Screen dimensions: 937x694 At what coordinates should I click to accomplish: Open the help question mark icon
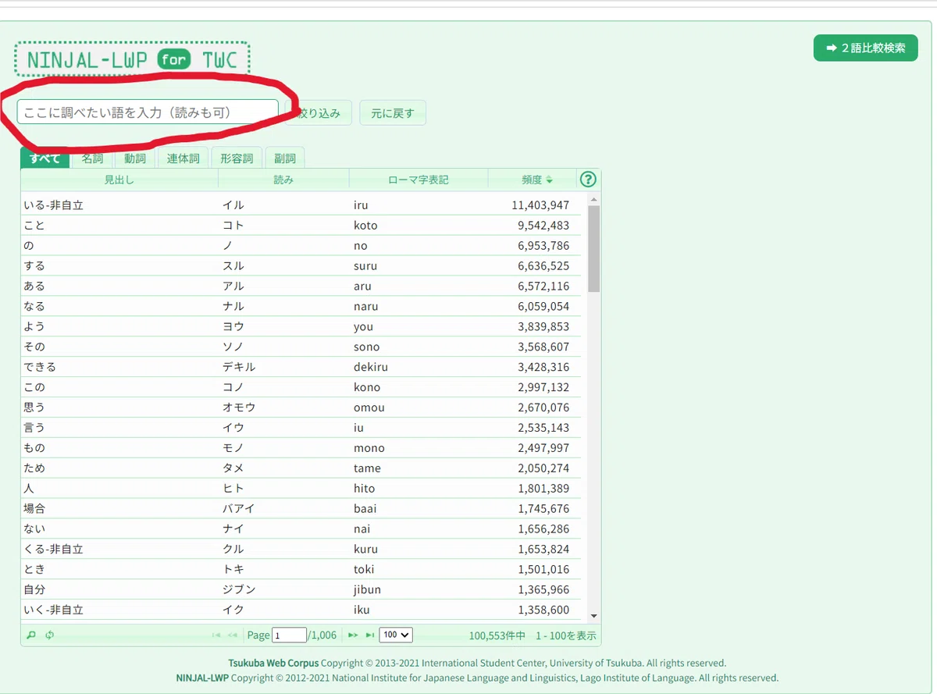[588, 180]
